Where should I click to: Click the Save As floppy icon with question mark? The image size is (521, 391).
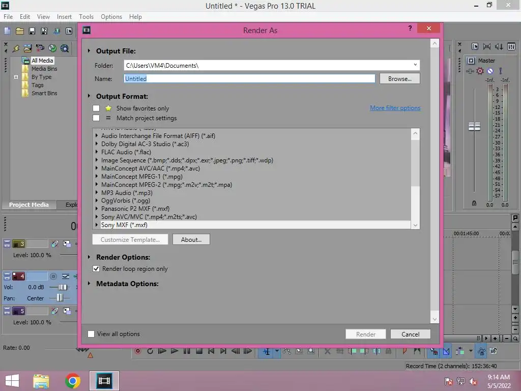point(44,31)
